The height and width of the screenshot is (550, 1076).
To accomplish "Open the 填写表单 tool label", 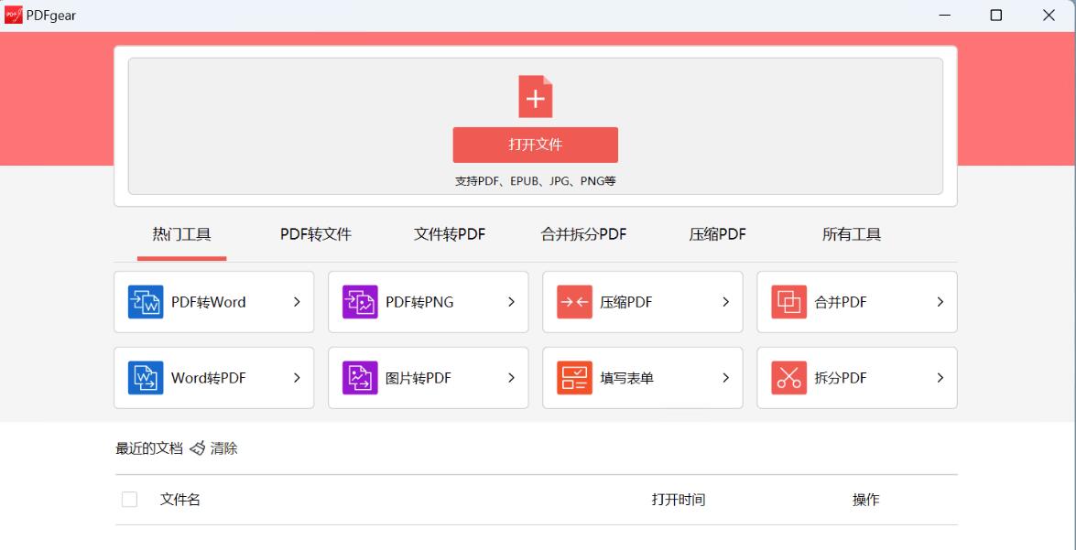I will point(626,378).
